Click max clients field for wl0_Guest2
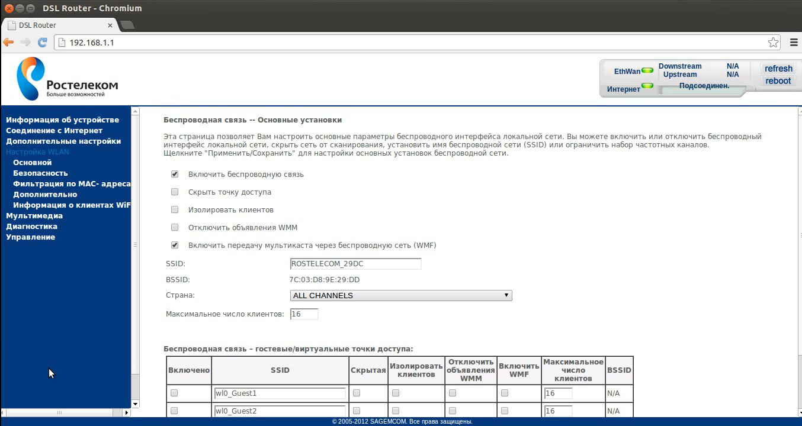This screenshot has height=426, width=802. pyautogui.click(x=558, y=411)
